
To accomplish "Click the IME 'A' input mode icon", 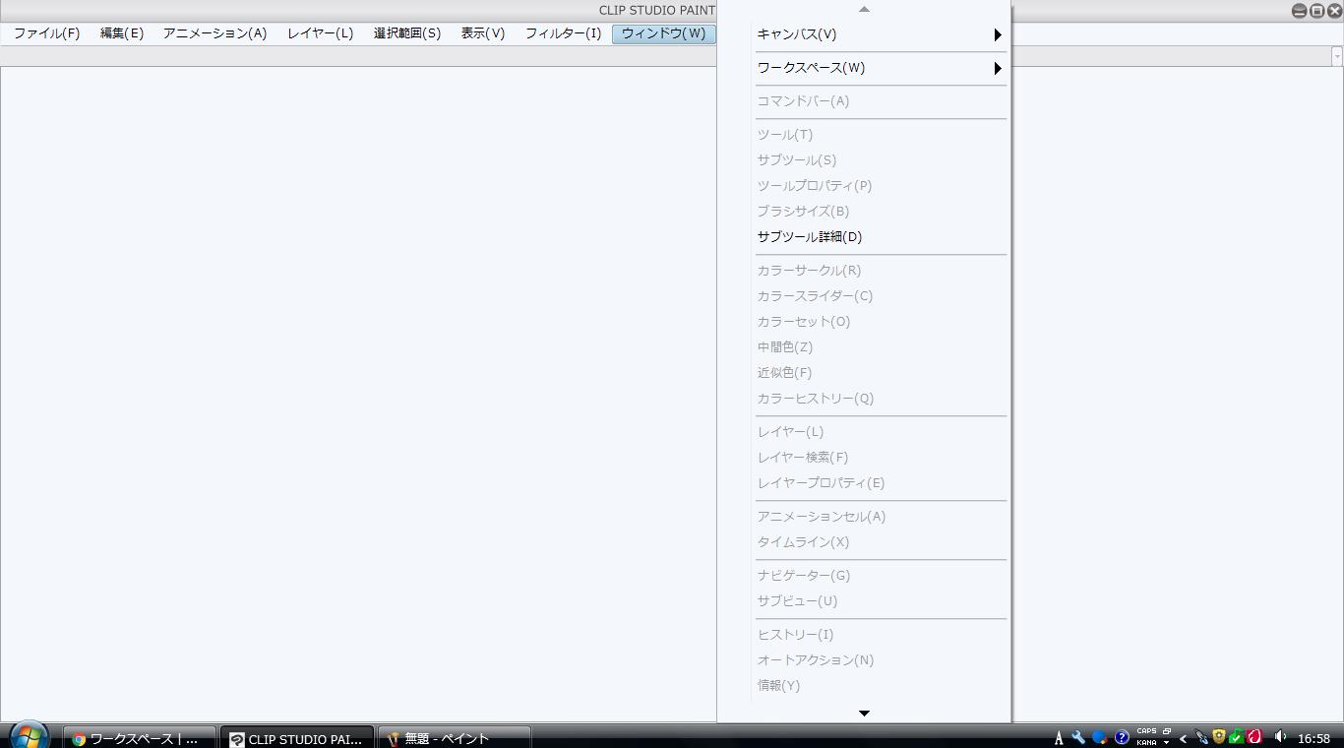I will (x=1059, y=738).
